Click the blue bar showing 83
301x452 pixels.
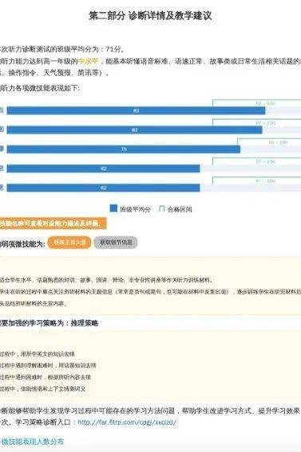[x=136, y=110]
